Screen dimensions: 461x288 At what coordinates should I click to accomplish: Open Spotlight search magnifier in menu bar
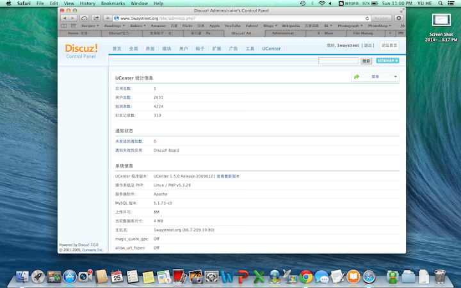coord(441,4)
